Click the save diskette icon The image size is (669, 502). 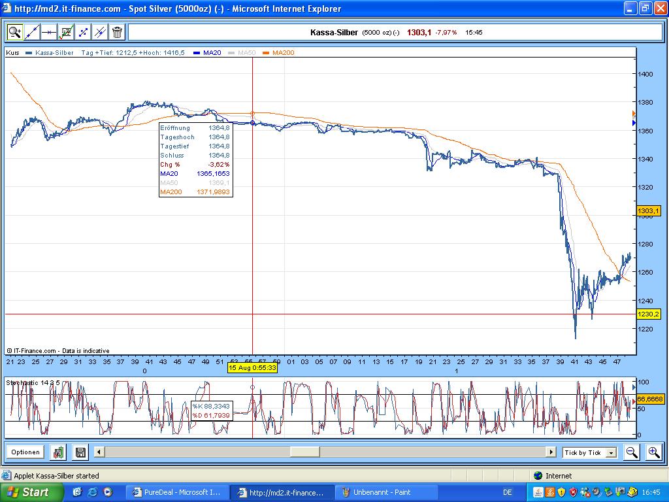[x=80, y=452]
